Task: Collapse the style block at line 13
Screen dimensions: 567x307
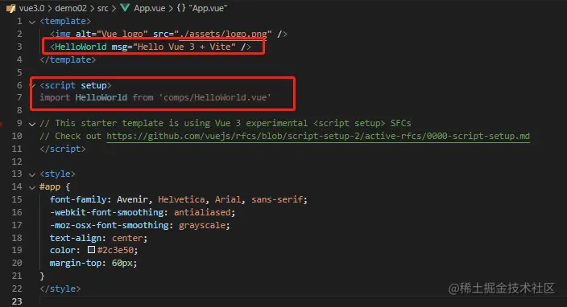Action: tap(32, 174)
